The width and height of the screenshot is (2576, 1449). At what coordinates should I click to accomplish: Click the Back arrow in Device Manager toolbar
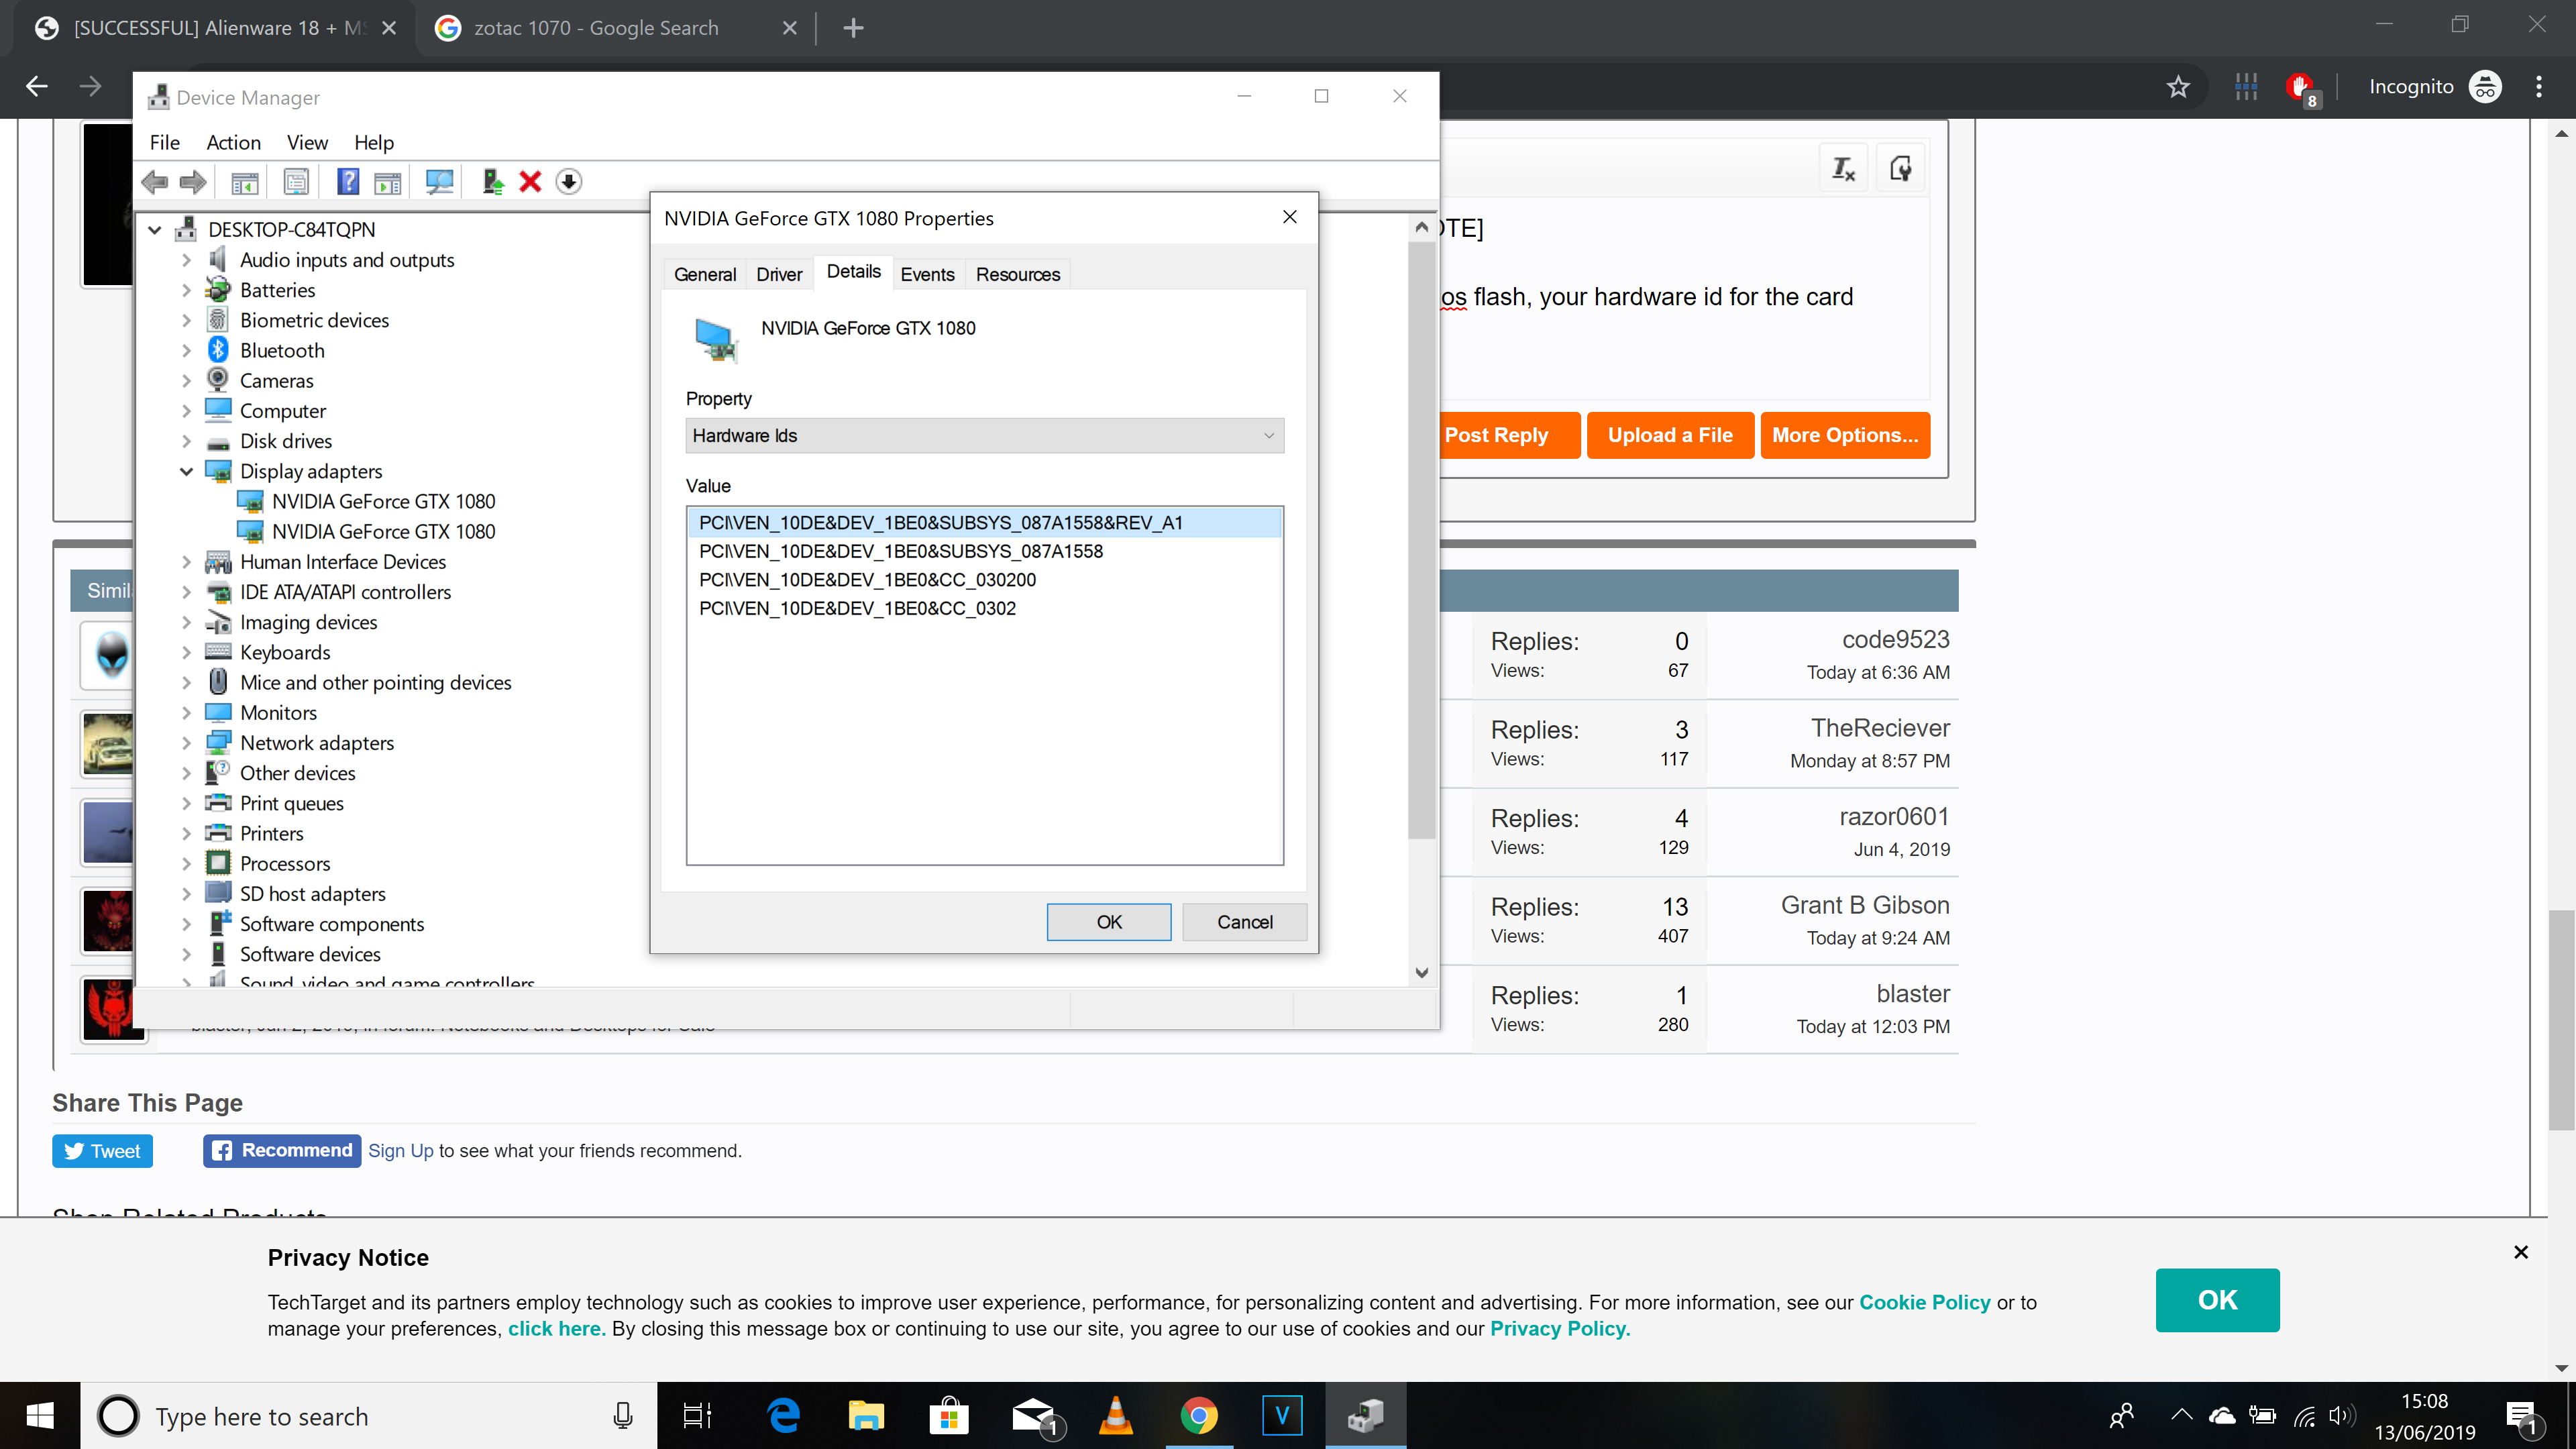tap(155, 182)
